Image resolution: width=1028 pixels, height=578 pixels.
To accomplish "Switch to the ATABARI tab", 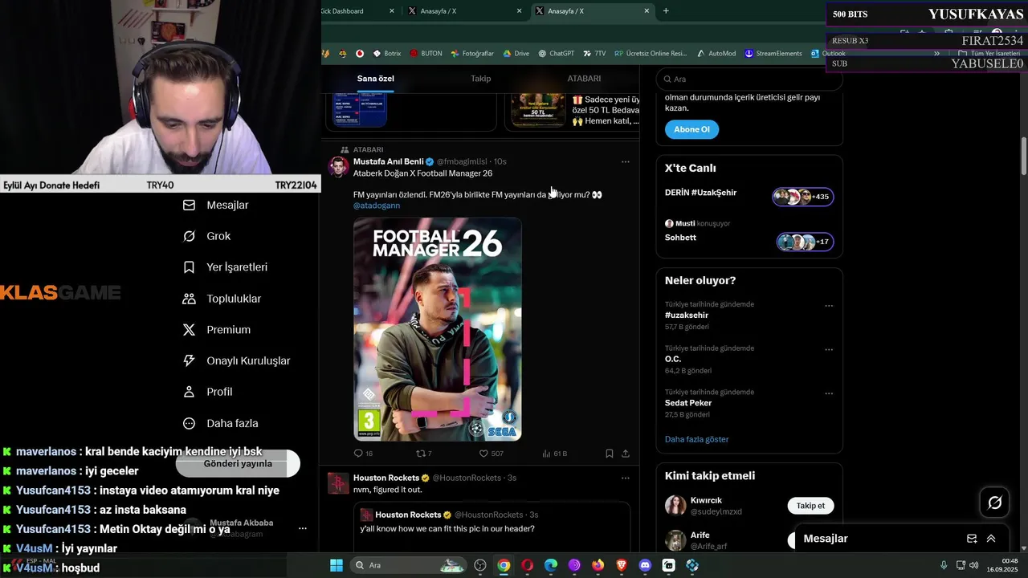I will pos(584,79).
